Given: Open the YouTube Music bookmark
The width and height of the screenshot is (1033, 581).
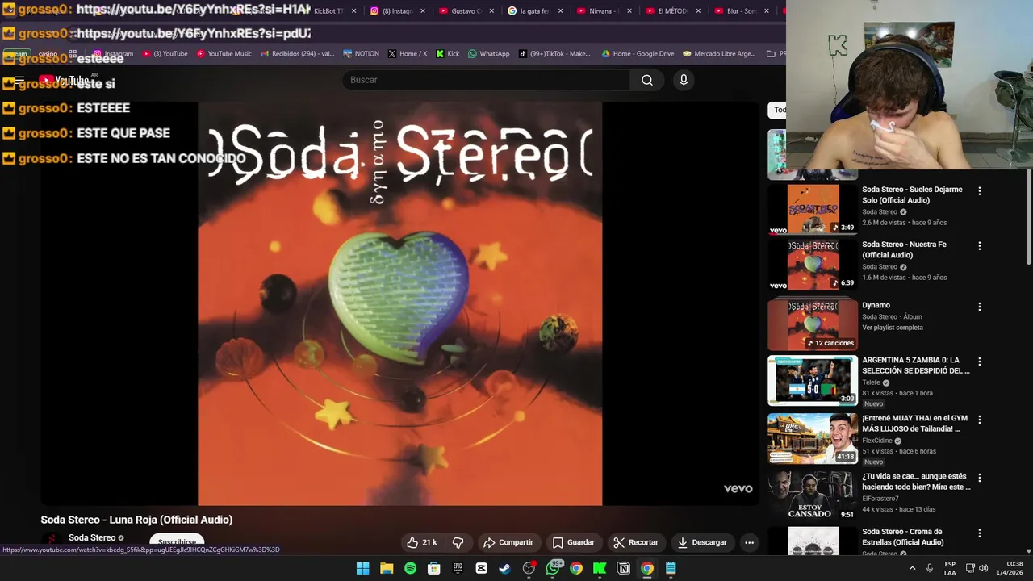Looking at the screenshot, I should click(x=223, y=54).
